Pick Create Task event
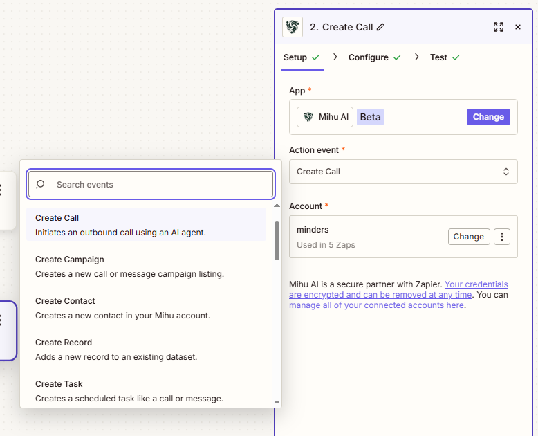Viewport: 538px width, 436px height. [146, 391]
